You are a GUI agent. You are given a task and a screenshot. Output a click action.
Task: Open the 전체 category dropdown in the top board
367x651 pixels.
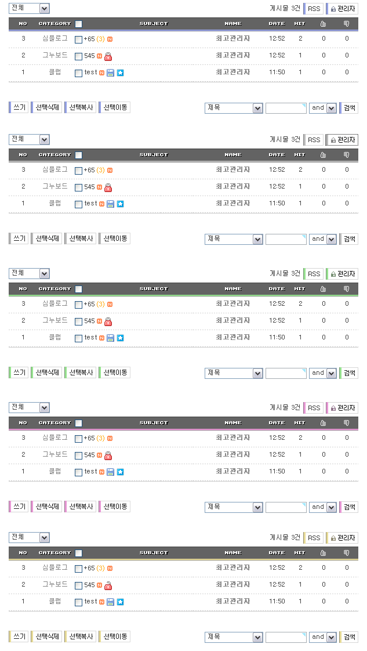click(29, 9)
